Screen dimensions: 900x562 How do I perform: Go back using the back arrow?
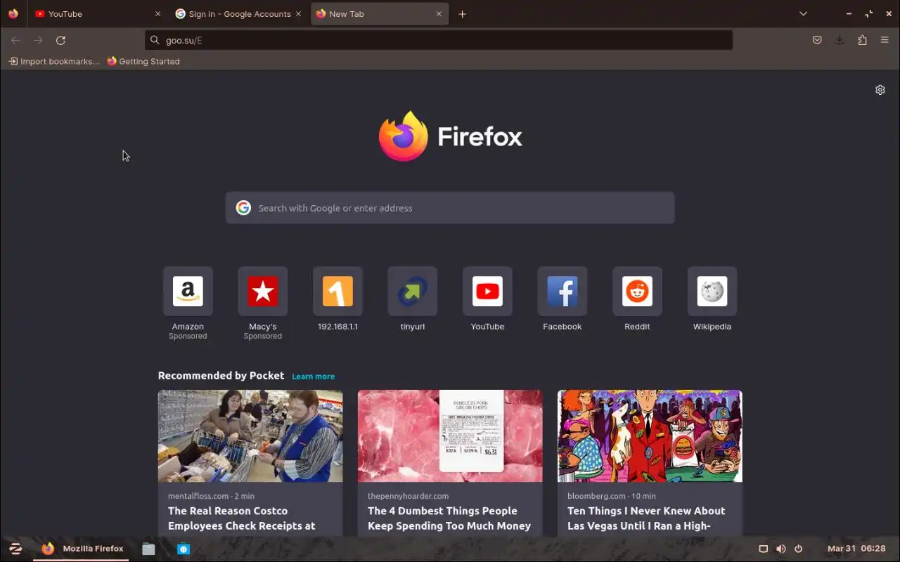click(x=15, y=40)
